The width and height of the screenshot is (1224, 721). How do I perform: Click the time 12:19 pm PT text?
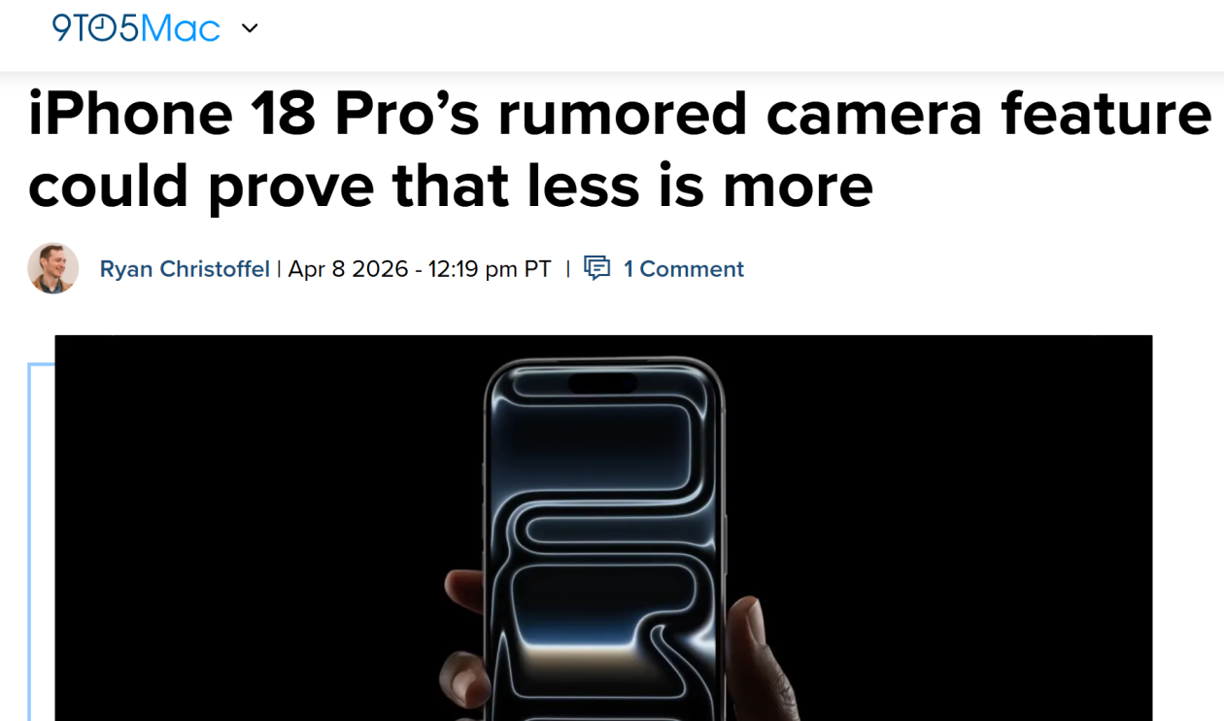pyautogui.click(x=491, y=269)
